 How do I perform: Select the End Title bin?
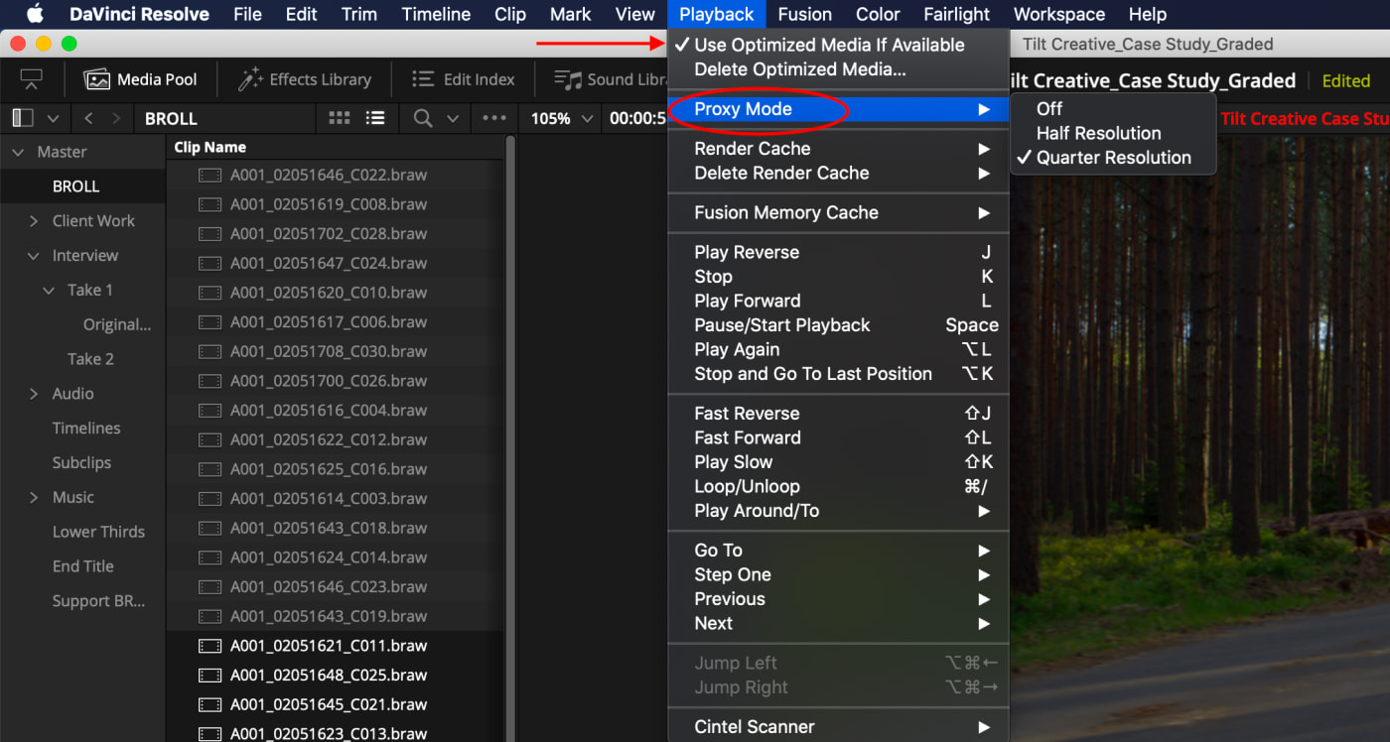pos(83,566)
